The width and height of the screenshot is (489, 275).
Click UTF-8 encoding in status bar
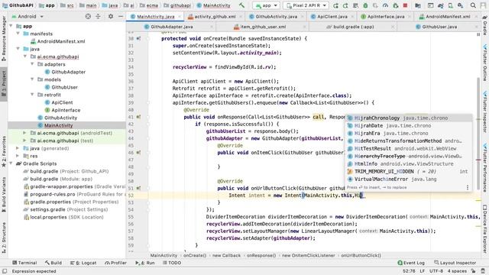click(436, 271)
